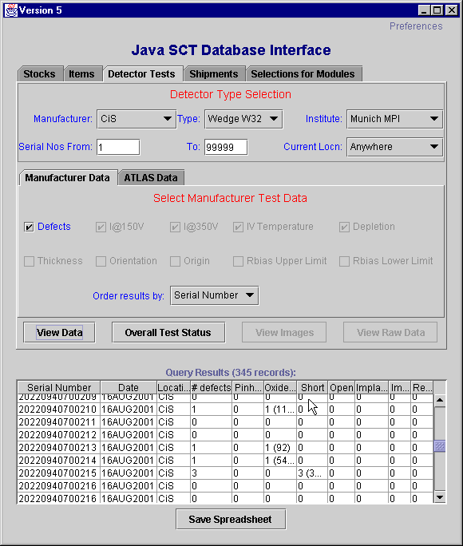This screenshot has height=546, width=463.
Task: Click the results table scrollbar thumb
Action: 440,446
